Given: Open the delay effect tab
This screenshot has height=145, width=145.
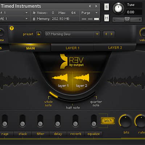Looking at the screenshot, I should [x=58, y=134].
